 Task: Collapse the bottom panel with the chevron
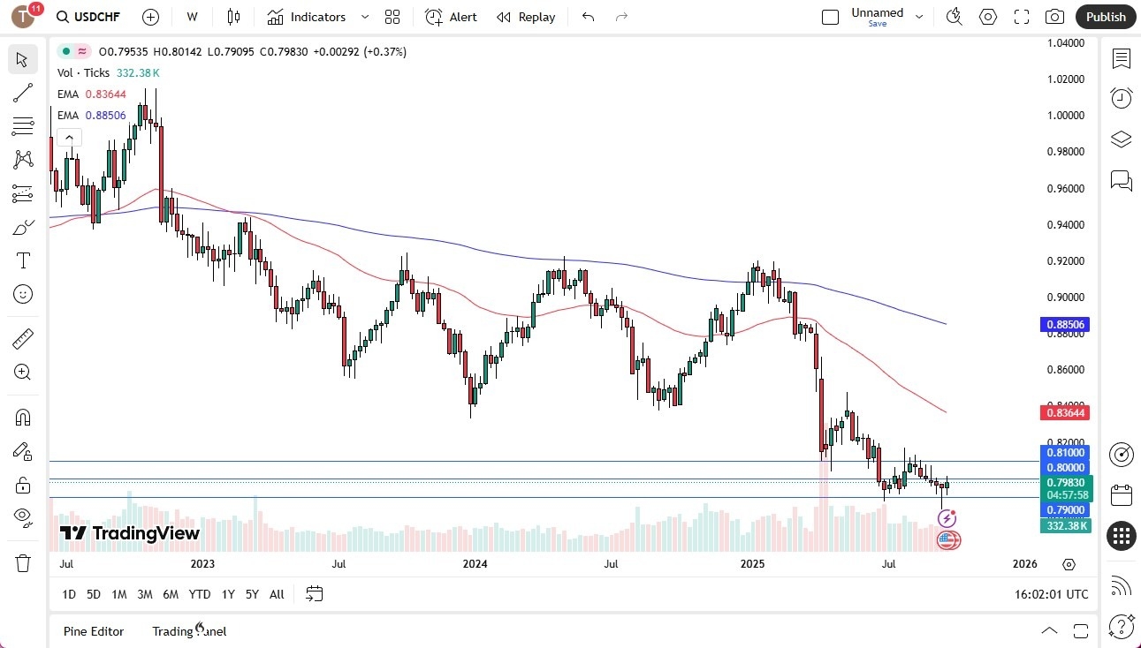tap(1049, 630)
